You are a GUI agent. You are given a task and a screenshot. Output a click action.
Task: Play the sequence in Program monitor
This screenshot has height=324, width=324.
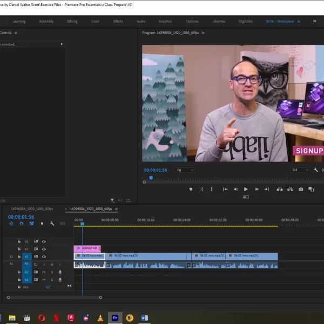246,189
